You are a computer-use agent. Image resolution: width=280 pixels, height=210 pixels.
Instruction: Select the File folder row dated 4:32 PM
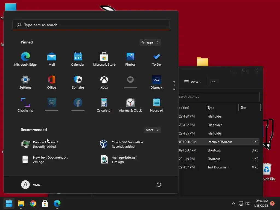pyautogui.click(x=219, y=125)
